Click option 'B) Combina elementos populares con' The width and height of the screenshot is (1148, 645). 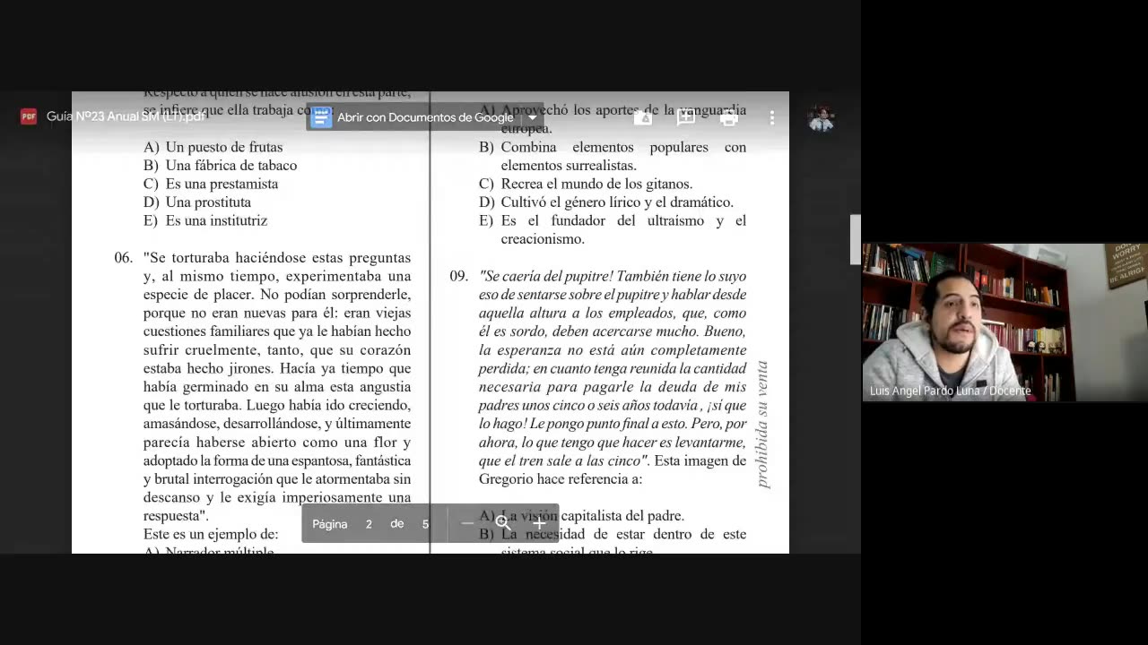[x=613, y=147]
